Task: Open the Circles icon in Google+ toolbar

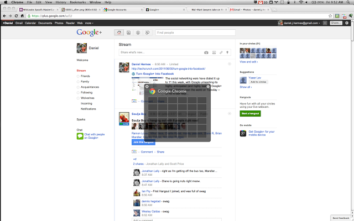Action: click(x=148, y=33)
